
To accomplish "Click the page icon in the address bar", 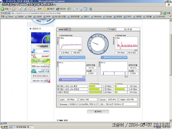I will tap(9, 13).
